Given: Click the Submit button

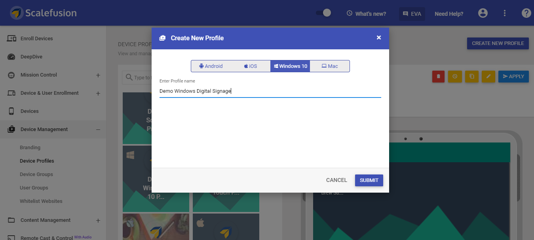Looking at the screenshot, I should [369, 180].
